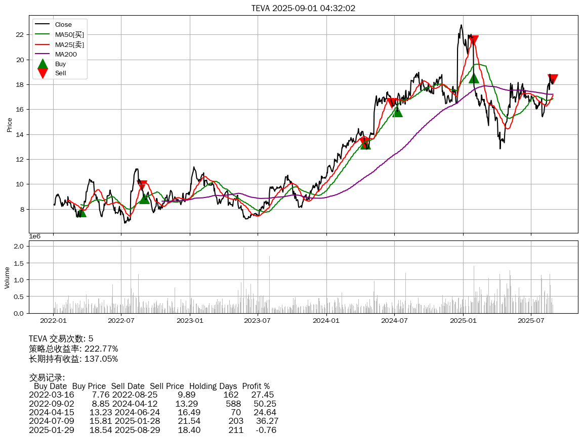The height and width of the screenshot is (439, 583).
Task: Click the 策略总收益率 222.77% text
Action: (73, 349)
